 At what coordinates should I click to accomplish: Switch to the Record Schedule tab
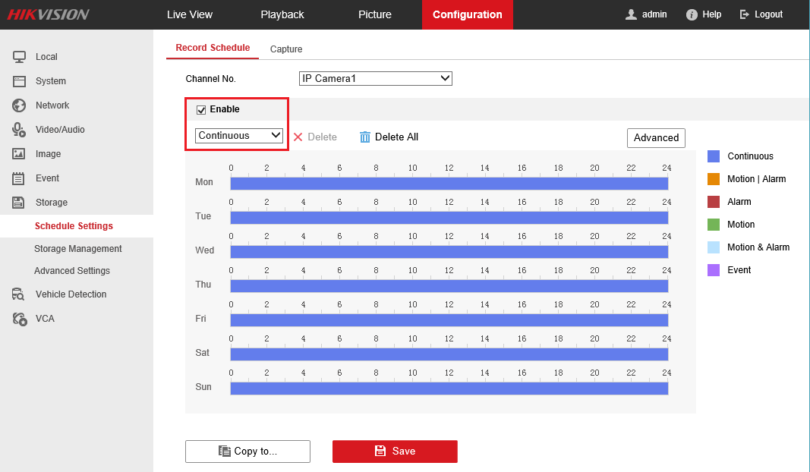(x=213, y=48)
